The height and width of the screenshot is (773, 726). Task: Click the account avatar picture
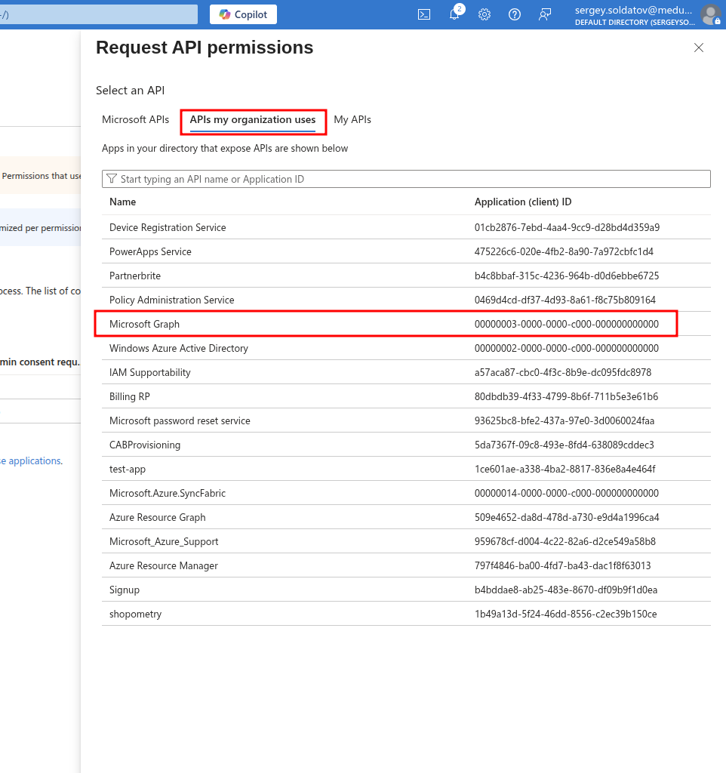(711, 15)
